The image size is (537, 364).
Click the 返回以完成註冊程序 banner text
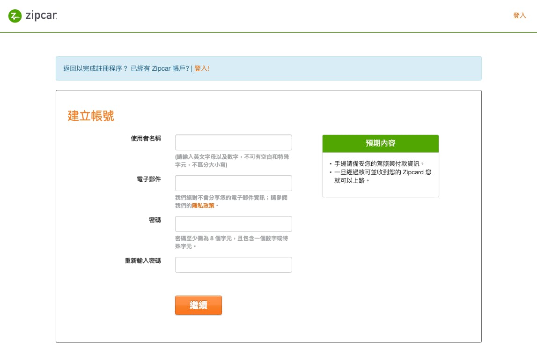click(x=96, y=68)
